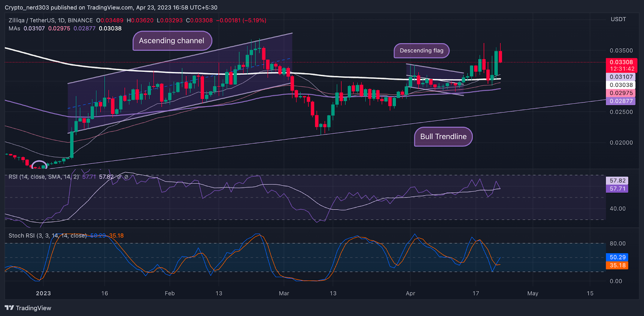
Task: Click the purple 0.02877 price tag
Action: 621,101
